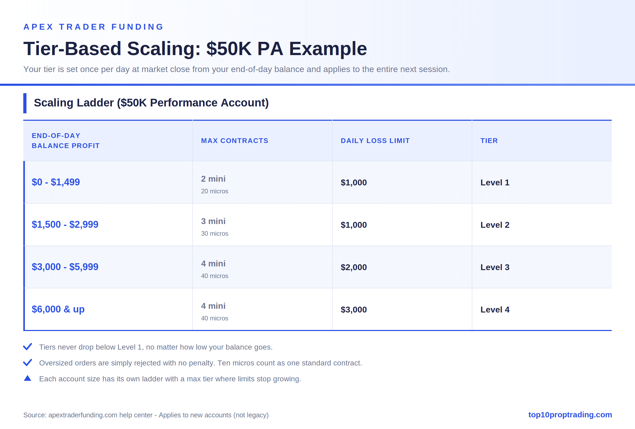Click 40 micros in the Level 4 row
635x429 pixels.
pyautogui.click(x=215, y=318)
